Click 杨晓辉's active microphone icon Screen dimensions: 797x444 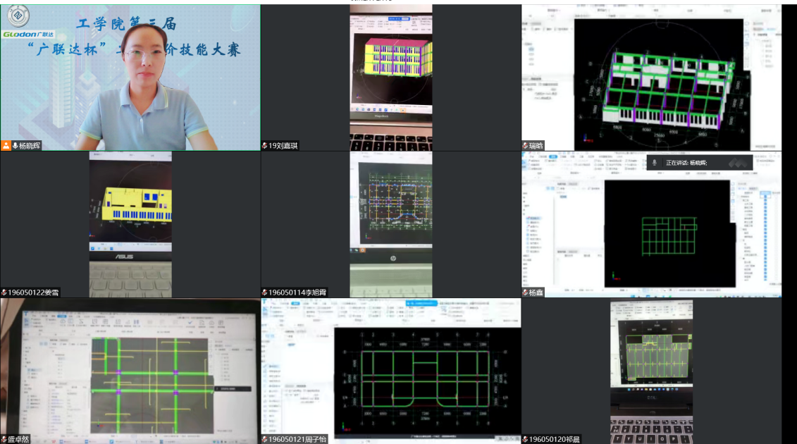(x=14, y=146)
